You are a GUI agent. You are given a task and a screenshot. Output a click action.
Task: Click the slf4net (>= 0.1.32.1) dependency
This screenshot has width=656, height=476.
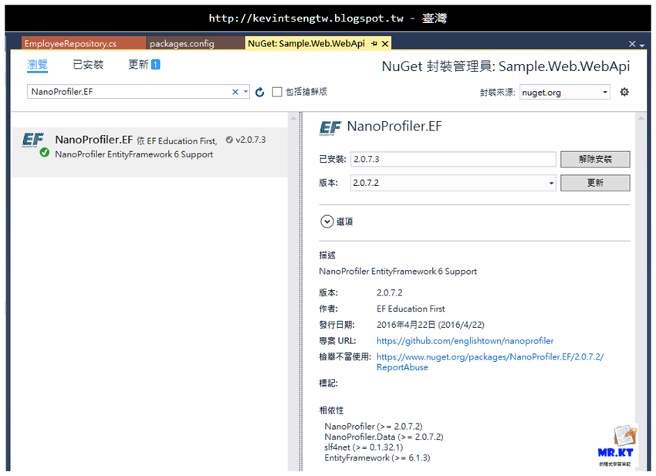pos(364,447)
